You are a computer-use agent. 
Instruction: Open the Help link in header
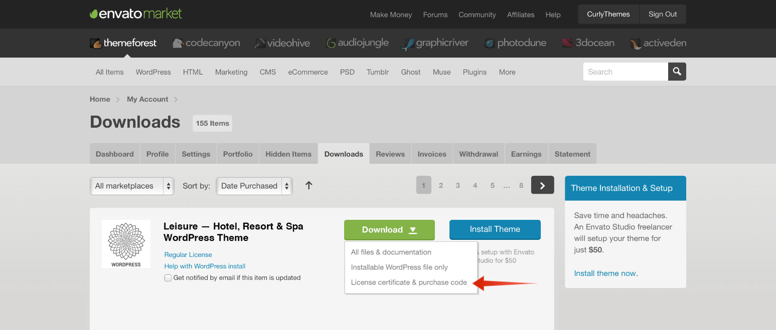[x=553, y=15]
